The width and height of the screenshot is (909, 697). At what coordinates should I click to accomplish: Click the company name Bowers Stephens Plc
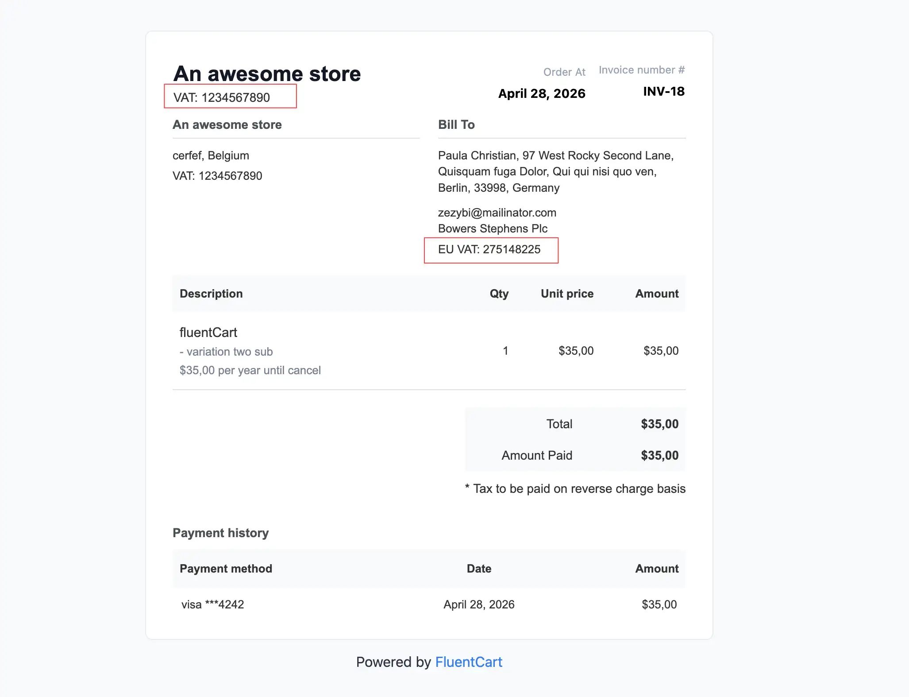pos(493,228)
